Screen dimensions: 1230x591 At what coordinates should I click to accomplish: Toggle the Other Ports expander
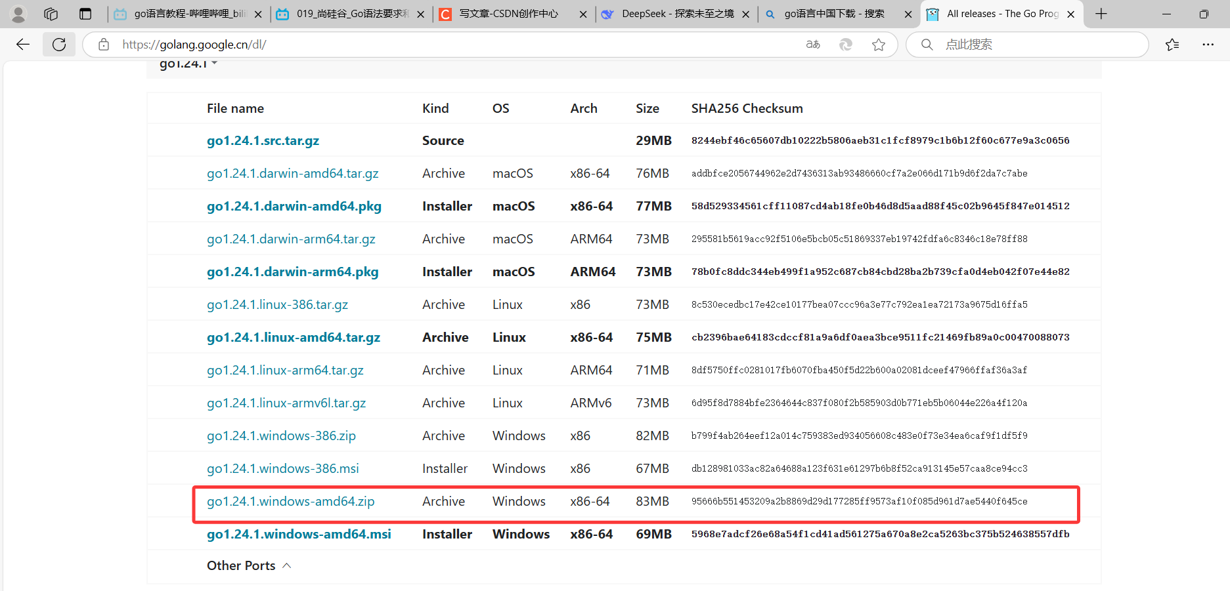pos(249,565)
